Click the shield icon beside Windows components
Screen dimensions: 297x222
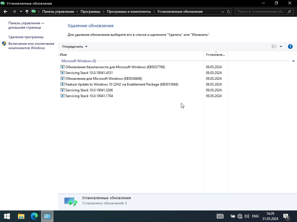tap(4, 44)
